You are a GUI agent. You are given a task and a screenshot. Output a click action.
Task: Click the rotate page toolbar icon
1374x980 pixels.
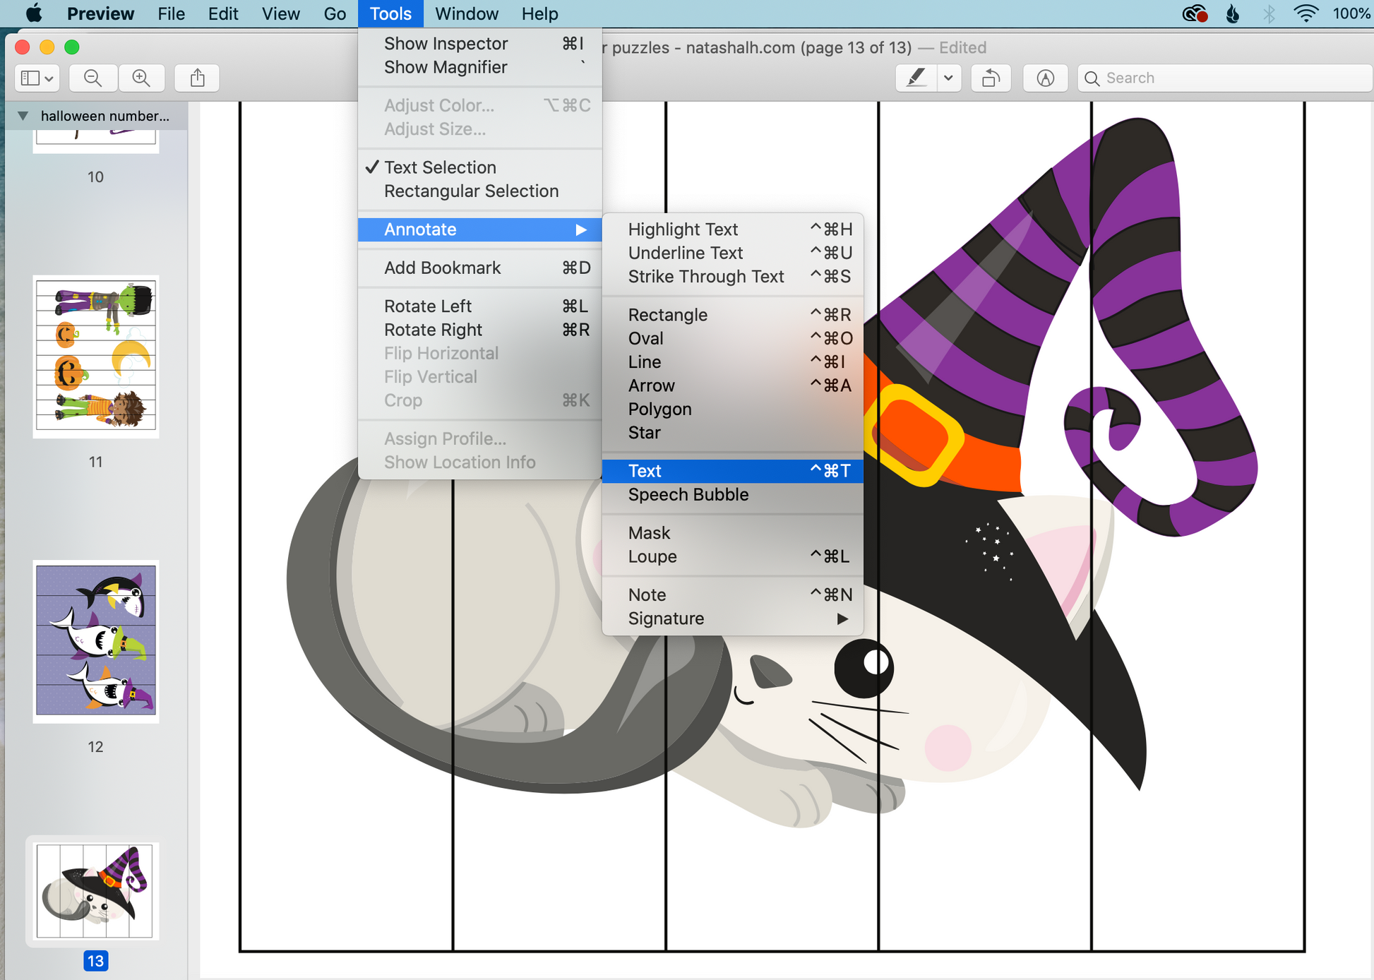tap(991, 78)
